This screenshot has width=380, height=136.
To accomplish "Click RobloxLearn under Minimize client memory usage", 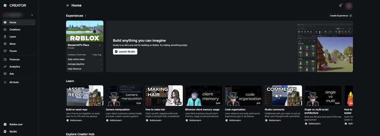I will tap(193, 120).
